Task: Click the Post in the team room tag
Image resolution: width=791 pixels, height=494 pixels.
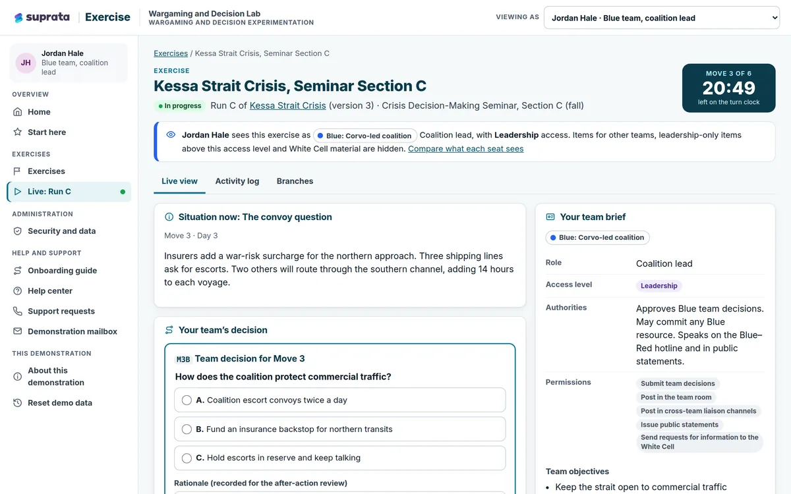Action: pos(676,397)
